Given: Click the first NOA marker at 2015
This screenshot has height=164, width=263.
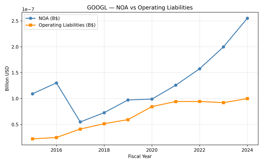Looking at the screenshot, I should (x=32, y=94).
